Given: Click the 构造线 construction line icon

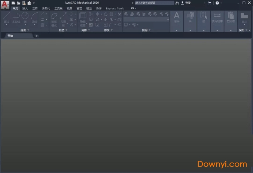Looking at the screenshot, I should coord(63,19).
